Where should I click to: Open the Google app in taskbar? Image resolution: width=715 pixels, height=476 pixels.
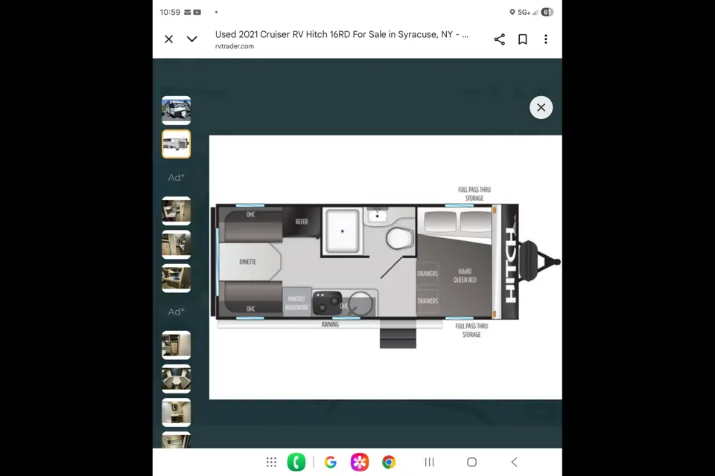331,463
